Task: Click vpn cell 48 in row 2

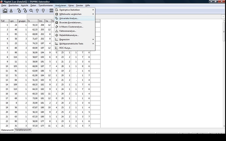Action: [13, 30]
